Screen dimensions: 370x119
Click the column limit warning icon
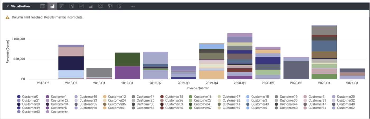(8, 17)
